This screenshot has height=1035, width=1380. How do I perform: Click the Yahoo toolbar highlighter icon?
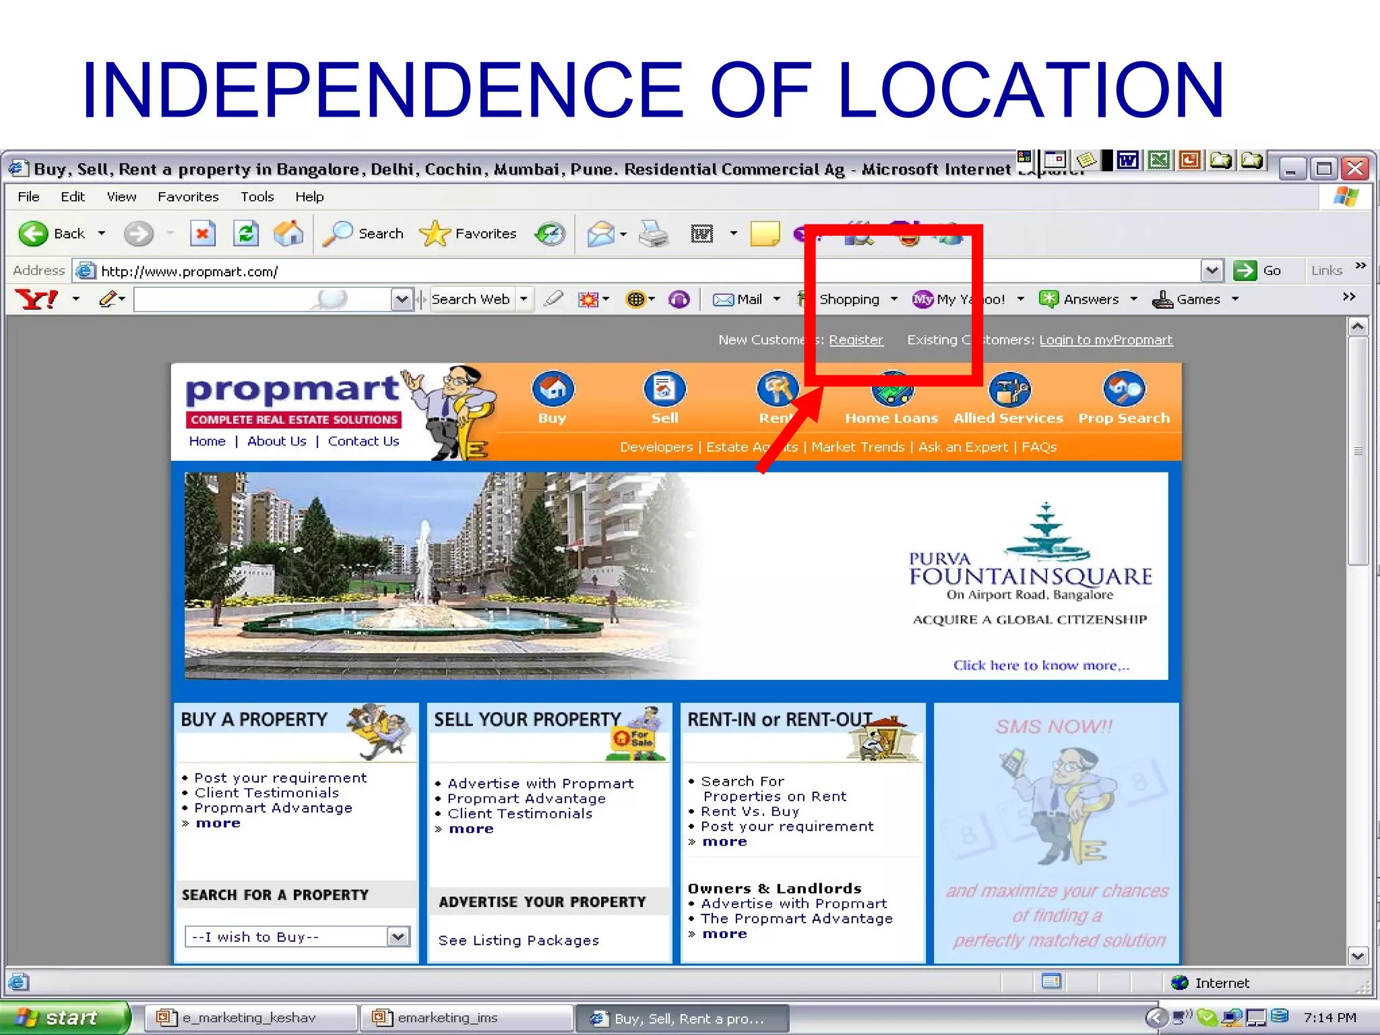[553, 299]
